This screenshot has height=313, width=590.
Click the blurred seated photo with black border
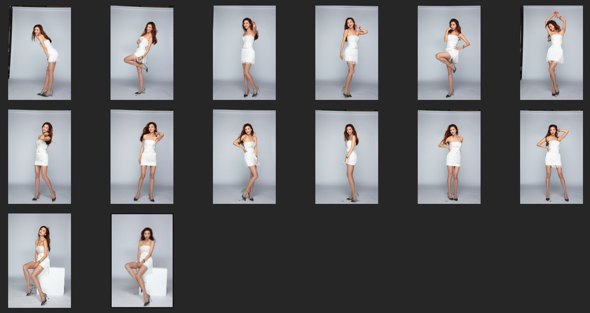142,260
